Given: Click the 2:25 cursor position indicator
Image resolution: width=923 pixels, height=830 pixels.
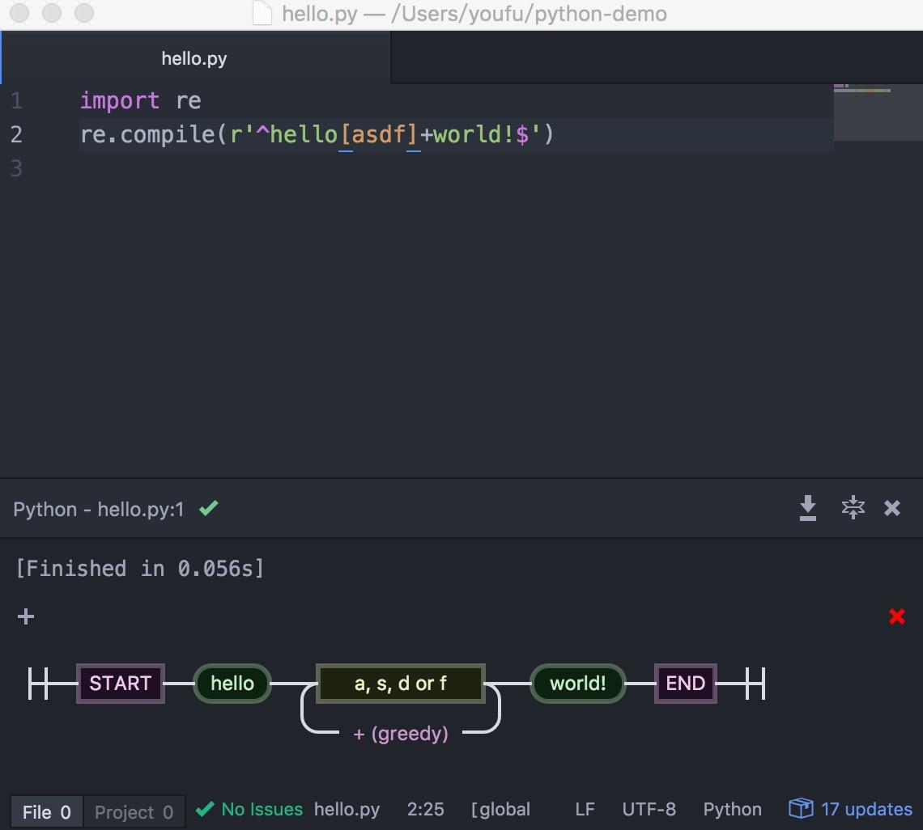Looking at the screenshot, I should pyautogui.click(x=426, y=810).
